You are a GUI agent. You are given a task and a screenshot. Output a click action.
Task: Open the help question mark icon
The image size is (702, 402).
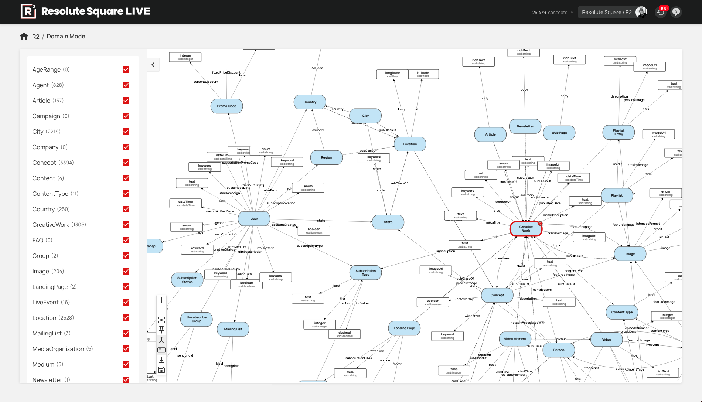676,12
